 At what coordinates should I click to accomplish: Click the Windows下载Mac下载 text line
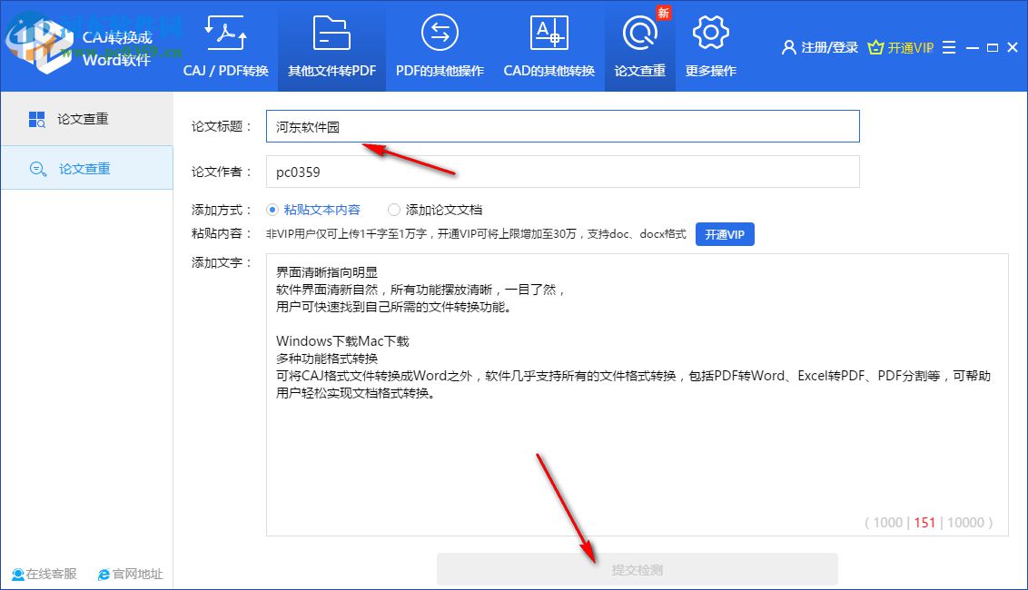[x=342, y=341]
